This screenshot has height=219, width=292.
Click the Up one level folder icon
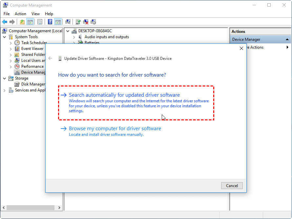22,22
